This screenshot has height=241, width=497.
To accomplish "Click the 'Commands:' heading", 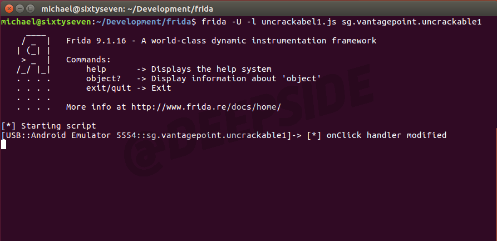I will [x=88, y=60].
